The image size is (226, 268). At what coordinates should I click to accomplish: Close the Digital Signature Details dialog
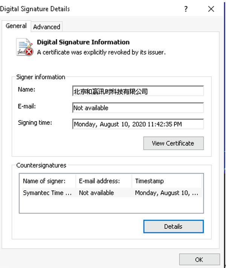pos(211,9)
